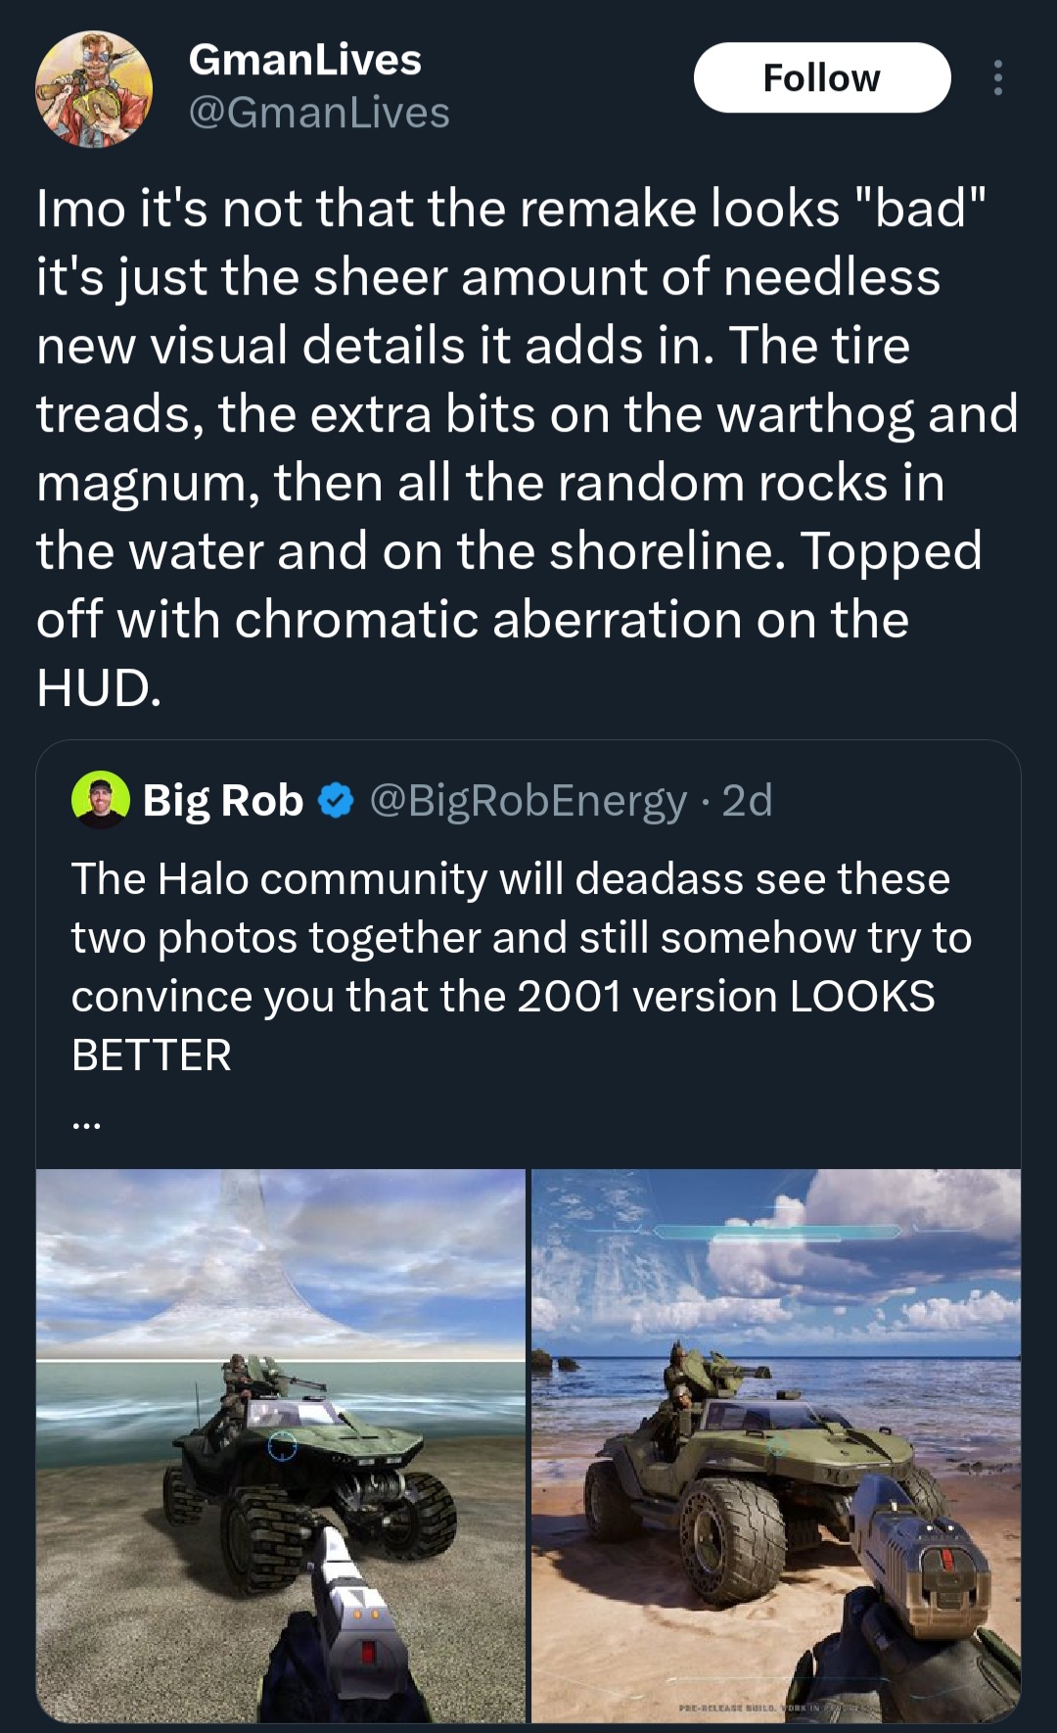Click the Big Rob display name
Screen dimensions: 1057x1733
click(x=223, y=800)
